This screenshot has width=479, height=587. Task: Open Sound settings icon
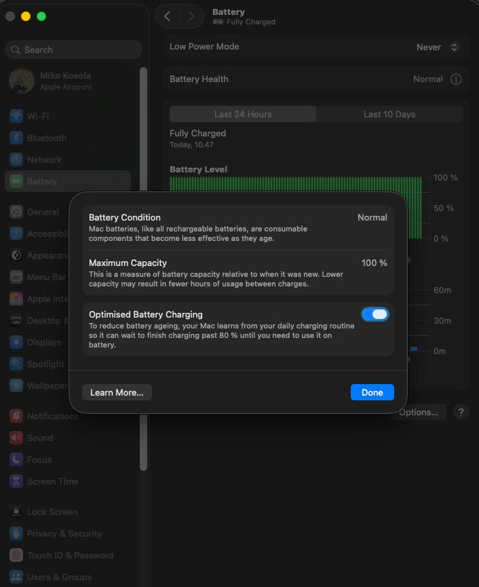click(x=16, y=438)
